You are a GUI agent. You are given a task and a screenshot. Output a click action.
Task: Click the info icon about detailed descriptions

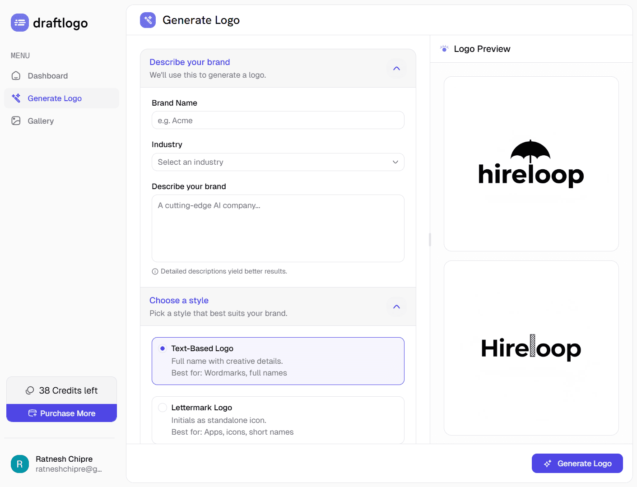[155, 271]
